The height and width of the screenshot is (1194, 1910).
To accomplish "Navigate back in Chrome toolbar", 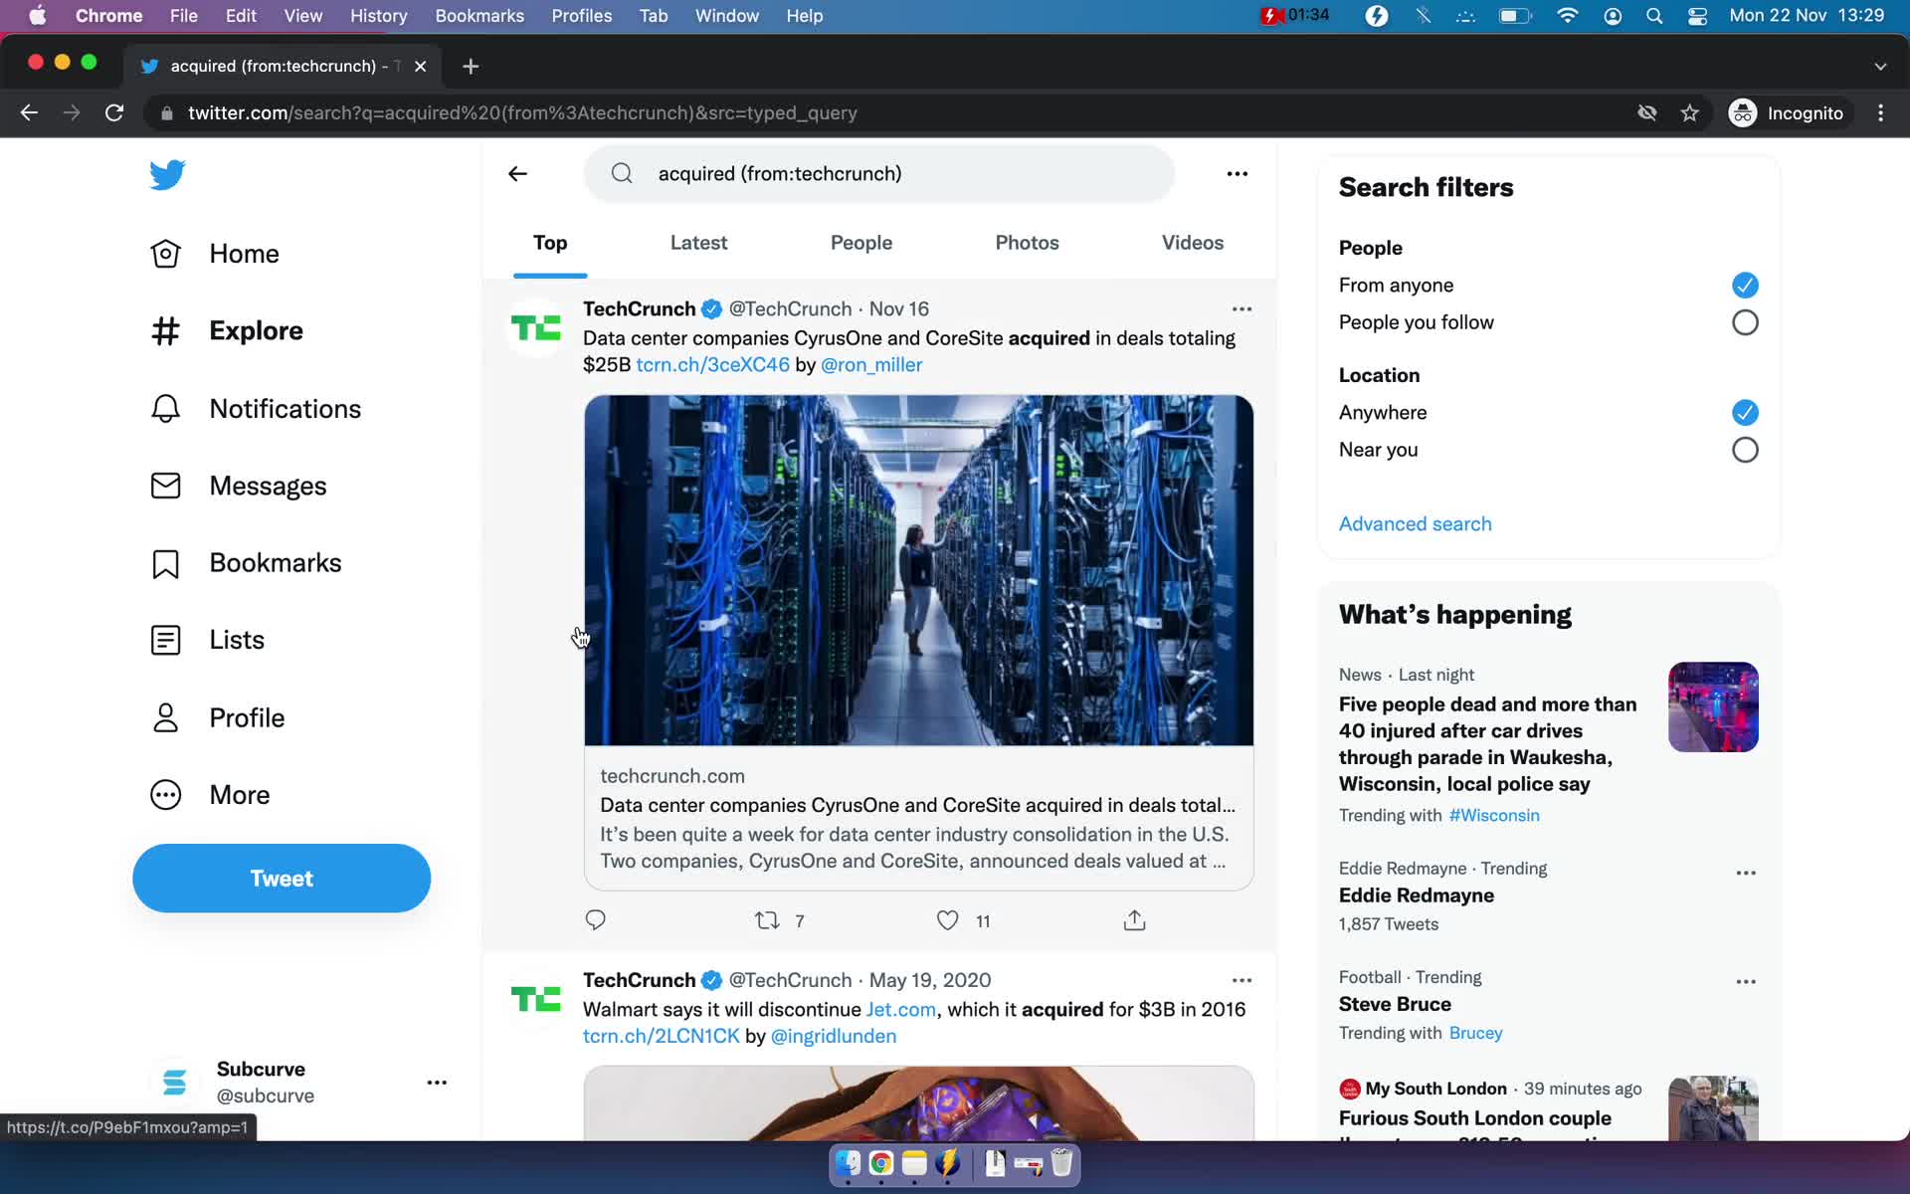I will tap(29, 112).
